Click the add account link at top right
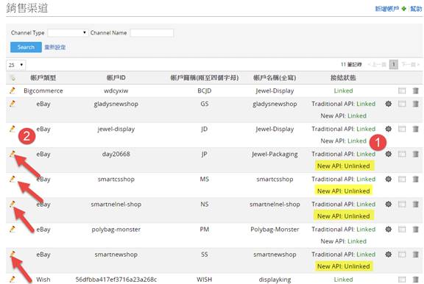This screenshot has height=284, width=424. tap(387, 9)
